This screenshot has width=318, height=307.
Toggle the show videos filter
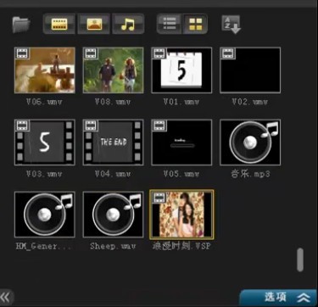point(59,24)
